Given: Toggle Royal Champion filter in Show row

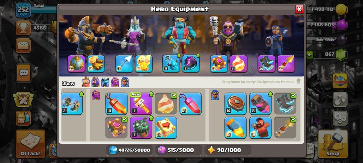Looking at the screenshot, I should tap(125, 82).
